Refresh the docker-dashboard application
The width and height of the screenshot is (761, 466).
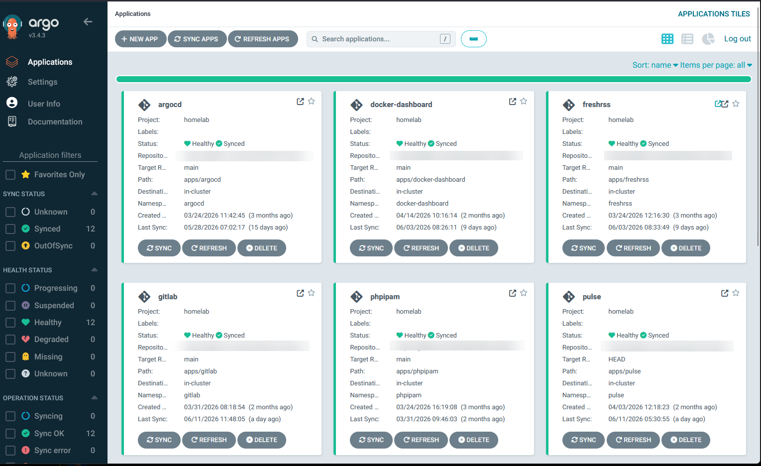click(421, 248)
